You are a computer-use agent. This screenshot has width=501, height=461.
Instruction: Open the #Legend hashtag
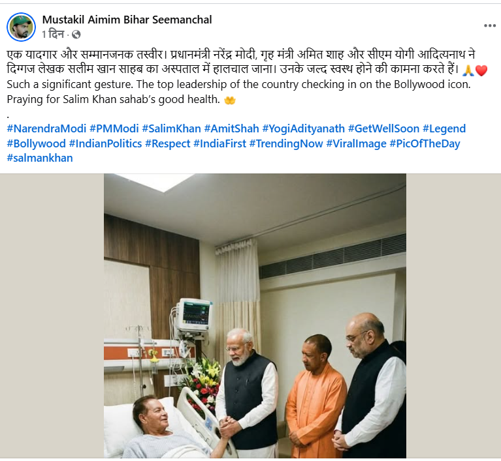click(444, 128)
